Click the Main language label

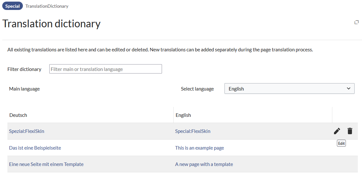click(x=24, y=89)
